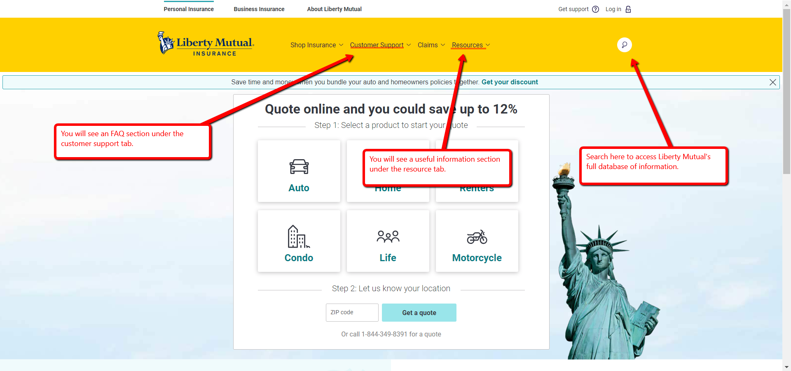The width and height of the screenshot is (791, 371).
Task: Click the scrollbar down arrow
Action: pyautogui.click(x=786, y=367)
